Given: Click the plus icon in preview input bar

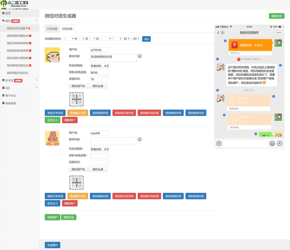Looking at the screenshot, I should pyautogui.click(x=280, y=143).
